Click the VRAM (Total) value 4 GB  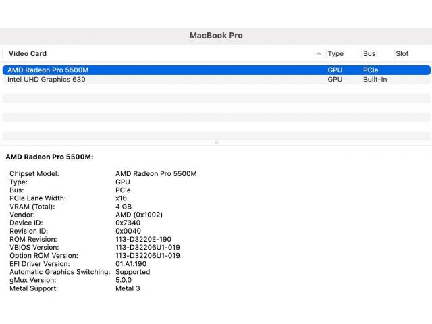124,207
